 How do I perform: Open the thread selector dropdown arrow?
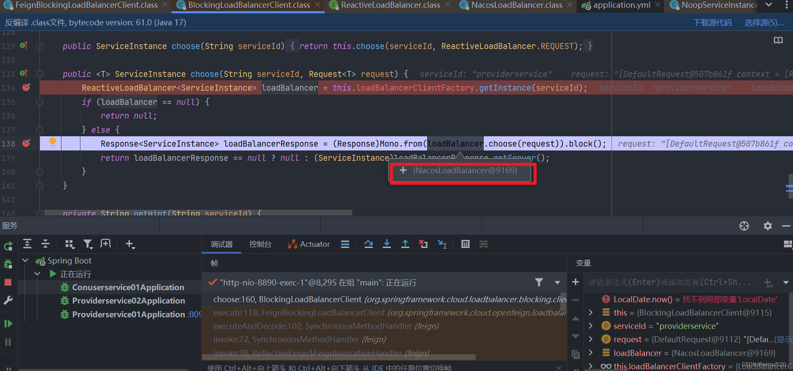(557, 282)
